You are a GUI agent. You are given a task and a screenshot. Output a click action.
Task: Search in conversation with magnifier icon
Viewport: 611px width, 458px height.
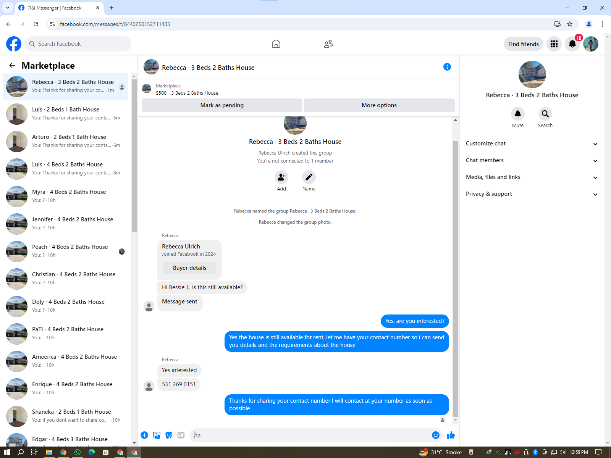[545, 114]
